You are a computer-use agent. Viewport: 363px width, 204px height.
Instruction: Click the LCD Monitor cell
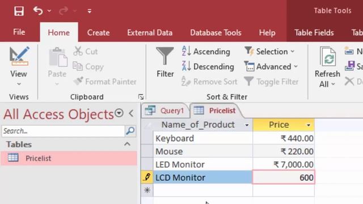point(203,177)
